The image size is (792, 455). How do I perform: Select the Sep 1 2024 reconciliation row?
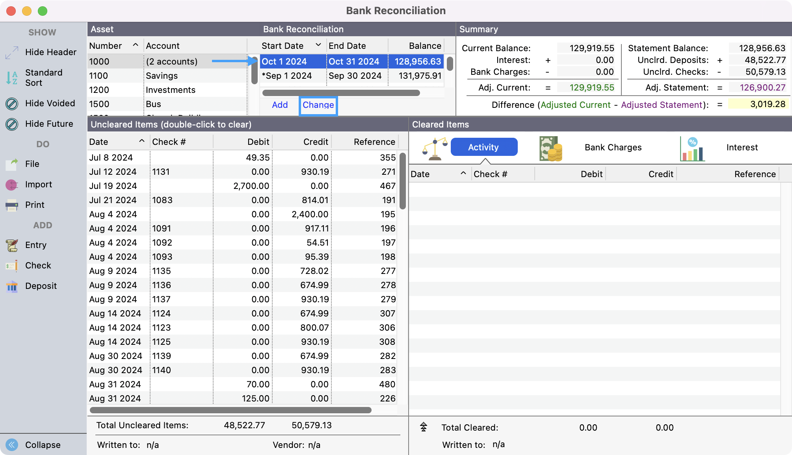click(287, 76)
